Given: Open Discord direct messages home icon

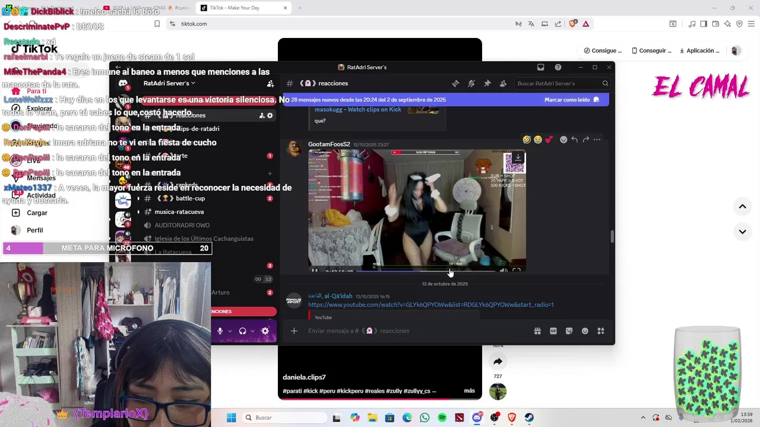Looking at the screenshot, I should (x=123, y=84).
